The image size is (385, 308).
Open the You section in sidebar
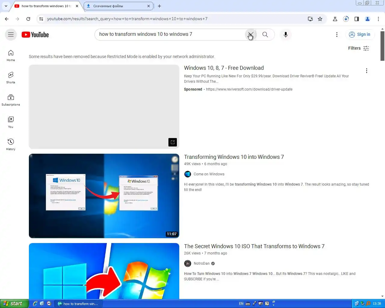point(11,122)
